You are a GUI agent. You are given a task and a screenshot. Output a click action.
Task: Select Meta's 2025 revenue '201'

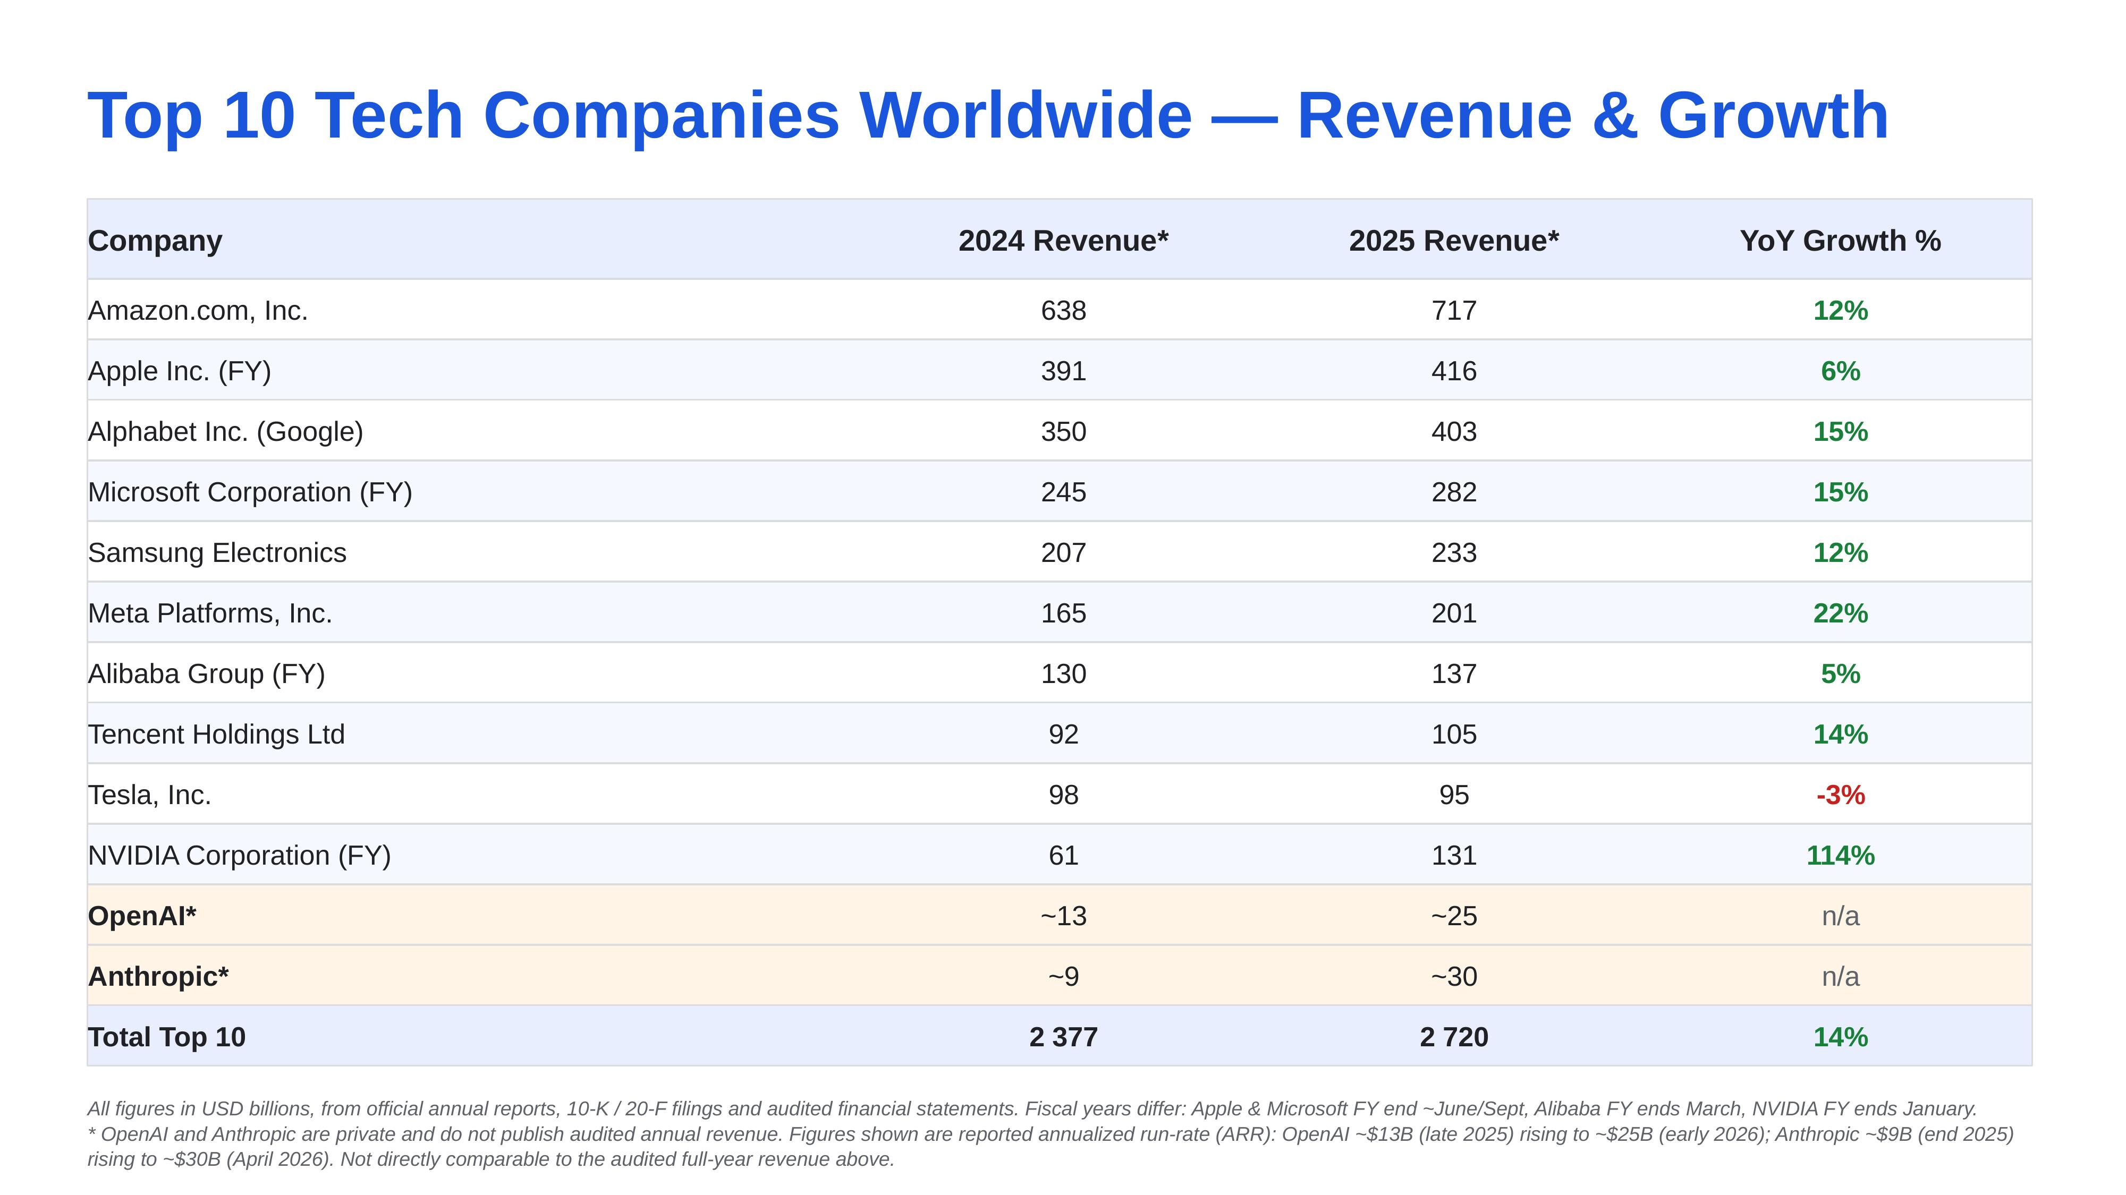click(1453, 613)
